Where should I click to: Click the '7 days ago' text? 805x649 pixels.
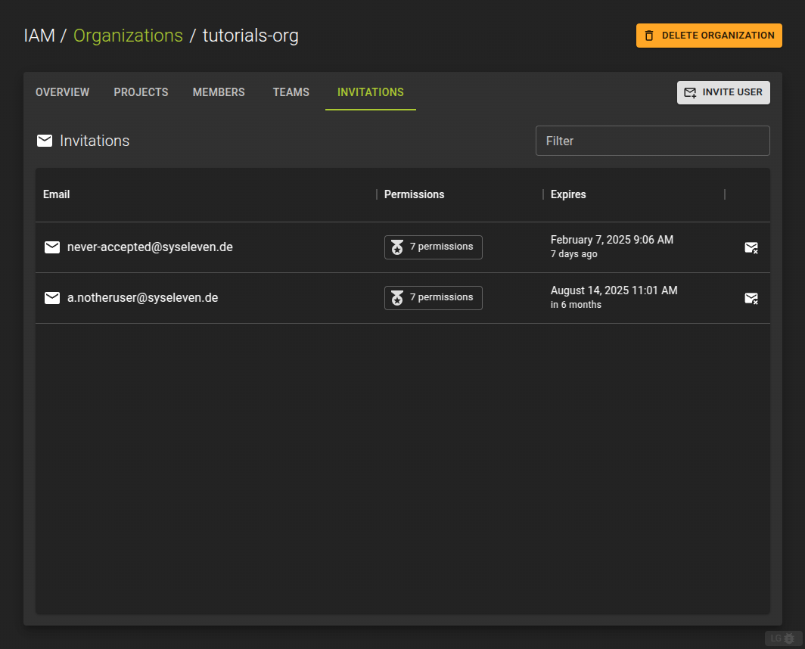(x=574, y=254)
